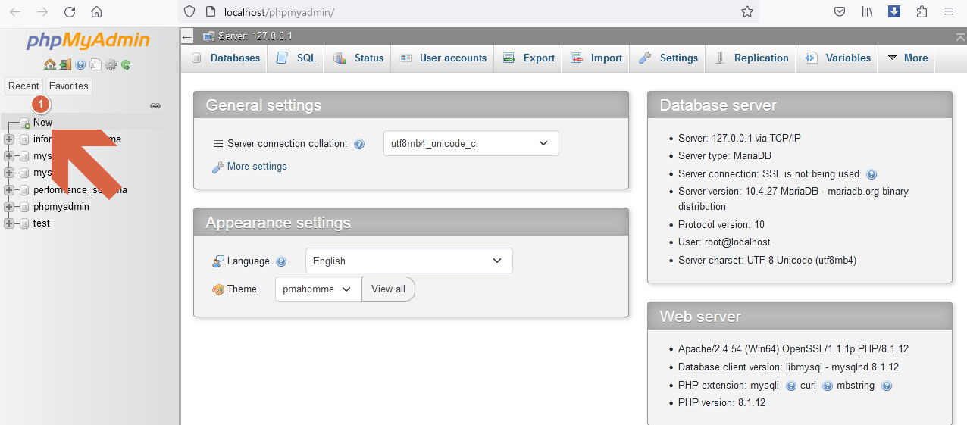The height and width of the screenshot is (425, 967).
Task: Collapse navigation panel arrow left of Server breadcrumb
Action: [x=187, y=36]
